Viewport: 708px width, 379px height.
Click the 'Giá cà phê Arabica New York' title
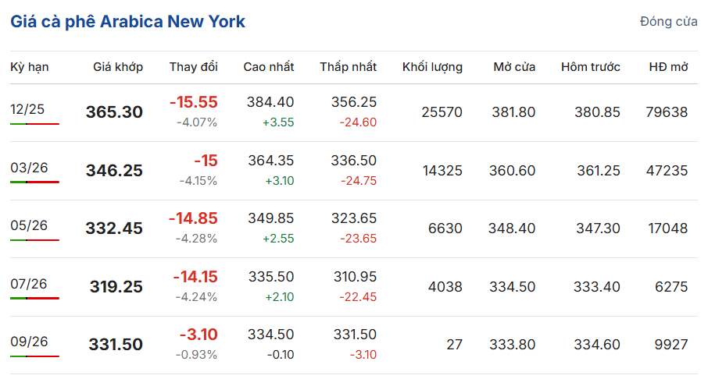[127, 22]
